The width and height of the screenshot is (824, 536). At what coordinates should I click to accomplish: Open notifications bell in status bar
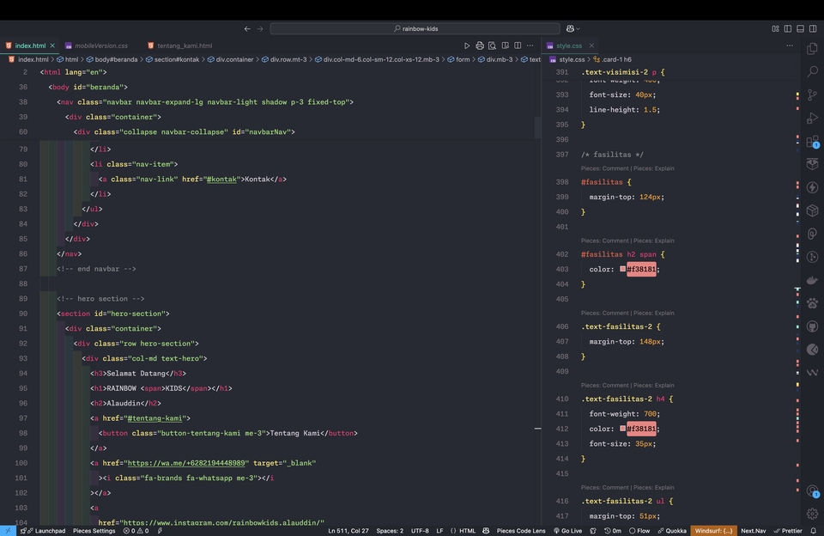point(813,531)
